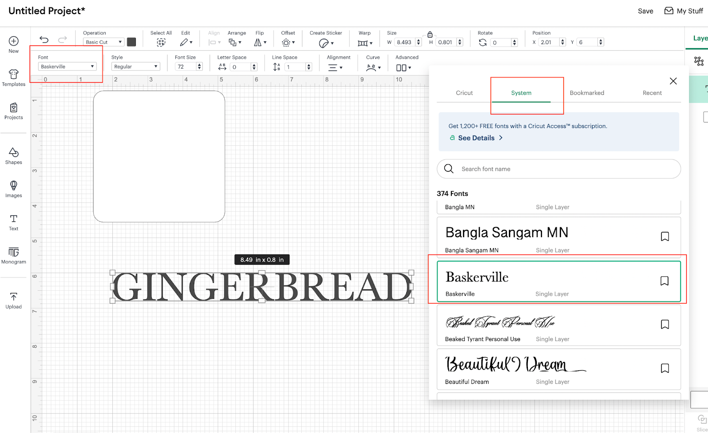Click the Width size input field
The height and width of the screenshot is (433, 708).
pos(405,42)
